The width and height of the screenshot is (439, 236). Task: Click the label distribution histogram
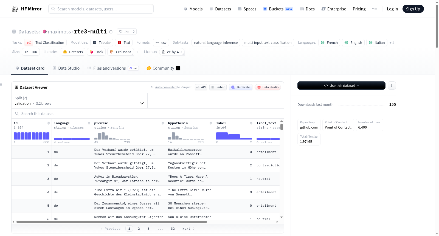(x=234, y=136)
